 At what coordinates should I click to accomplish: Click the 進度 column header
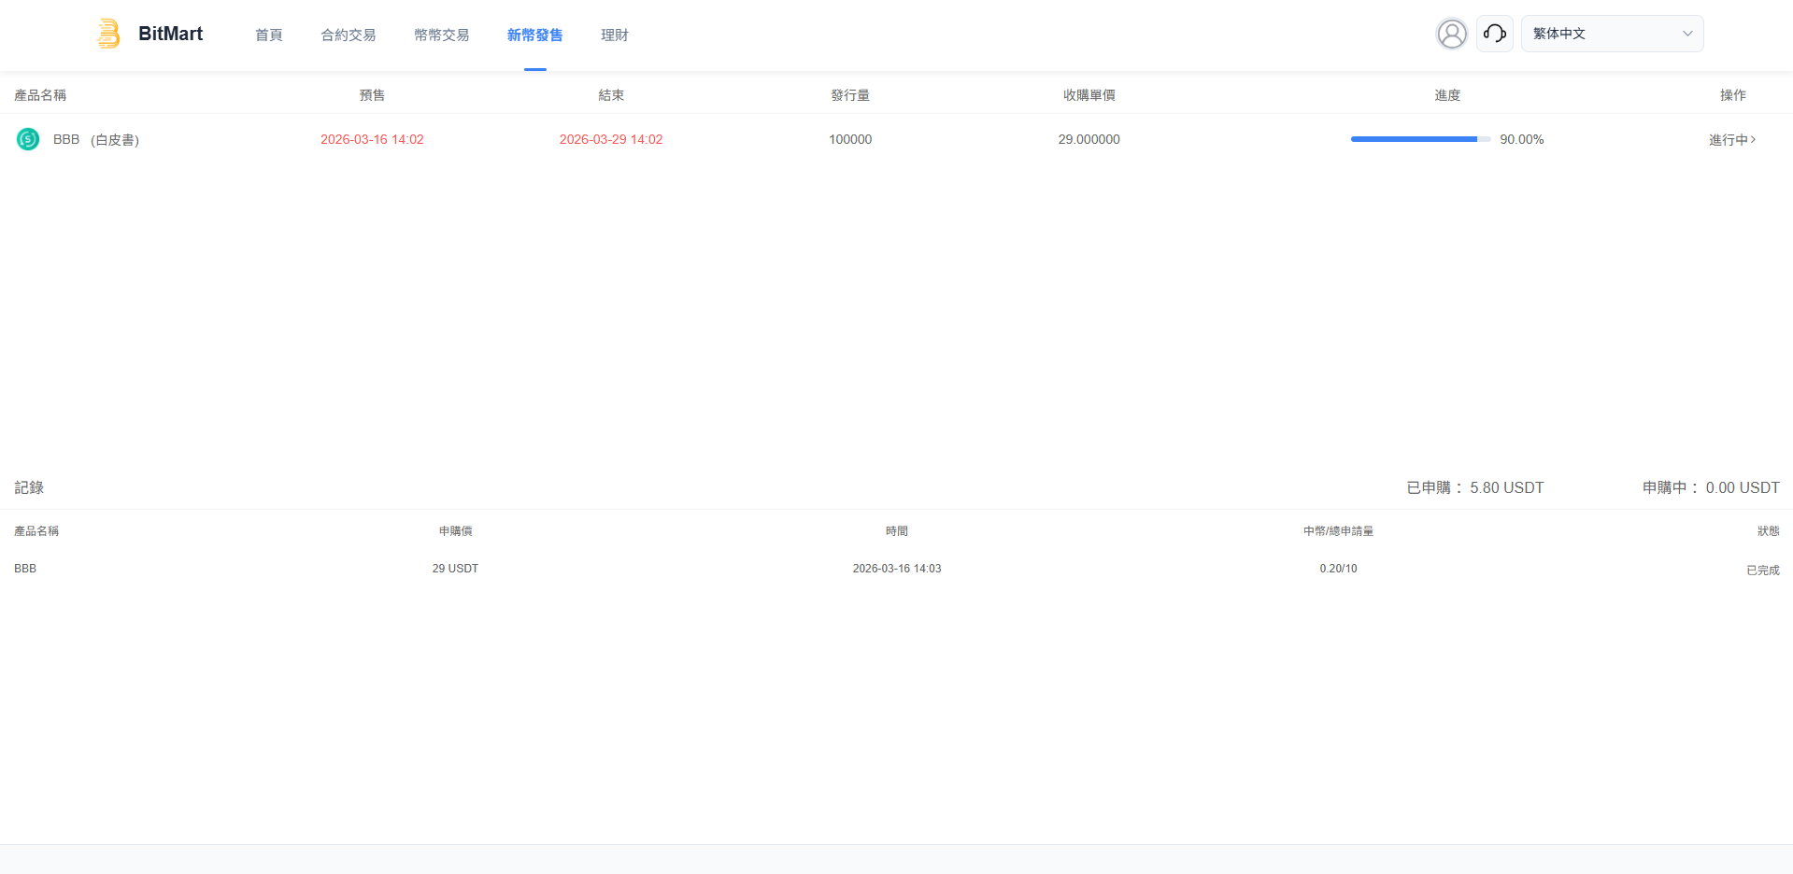point(1447,95)
